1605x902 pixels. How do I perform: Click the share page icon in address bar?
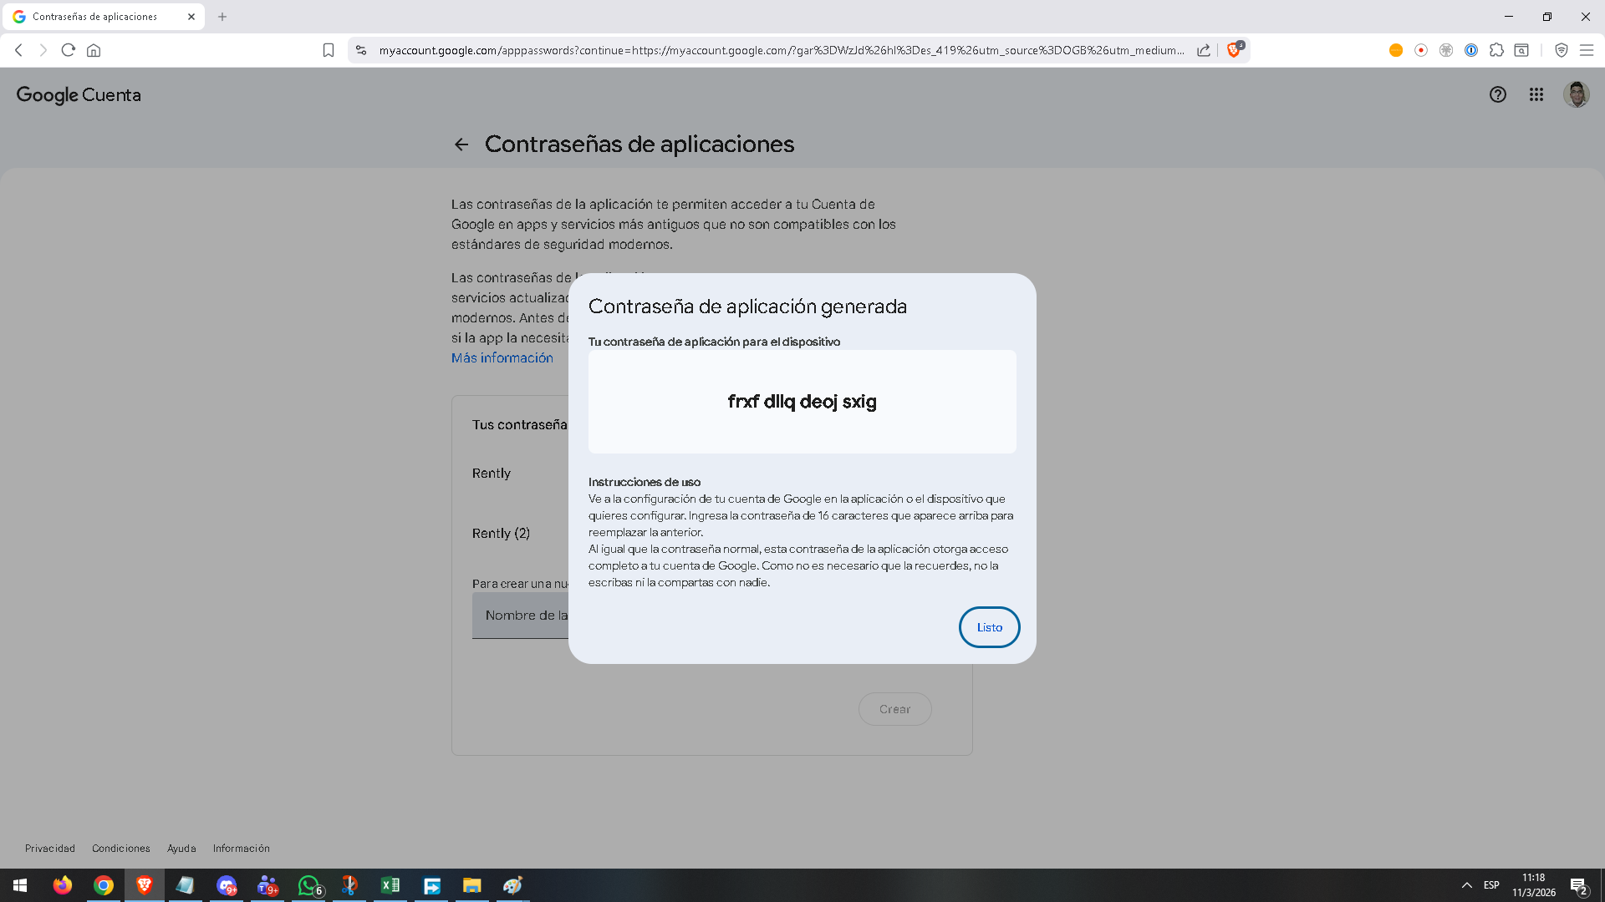[x=1204, y=50]
